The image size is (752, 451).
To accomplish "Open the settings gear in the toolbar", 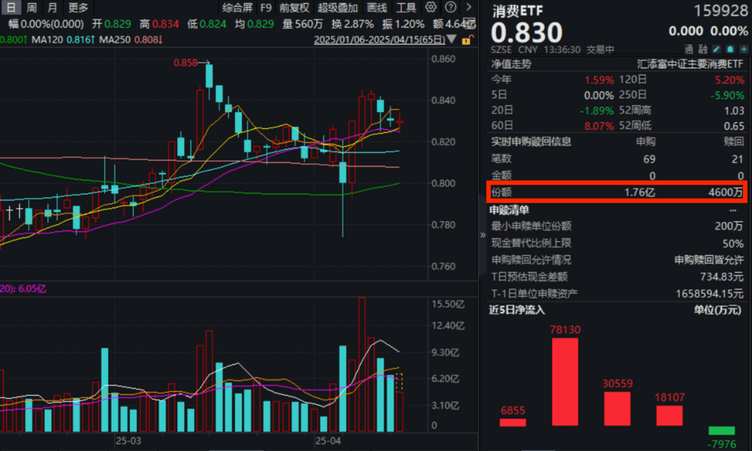I will pos(431,8).
